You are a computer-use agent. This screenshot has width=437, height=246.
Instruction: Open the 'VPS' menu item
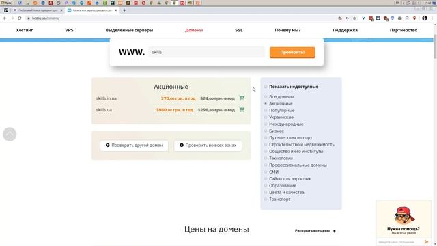[x=69, y=30]
